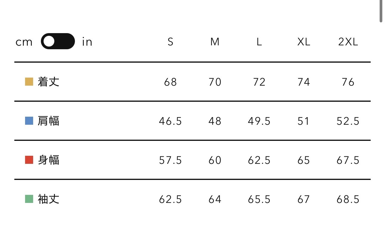Click the "cm" unit label
This screenshot has width=385, height=225.
[24, 42]
